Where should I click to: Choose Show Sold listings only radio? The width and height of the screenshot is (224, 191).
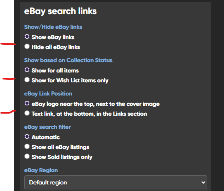click(x=27, y=156)
